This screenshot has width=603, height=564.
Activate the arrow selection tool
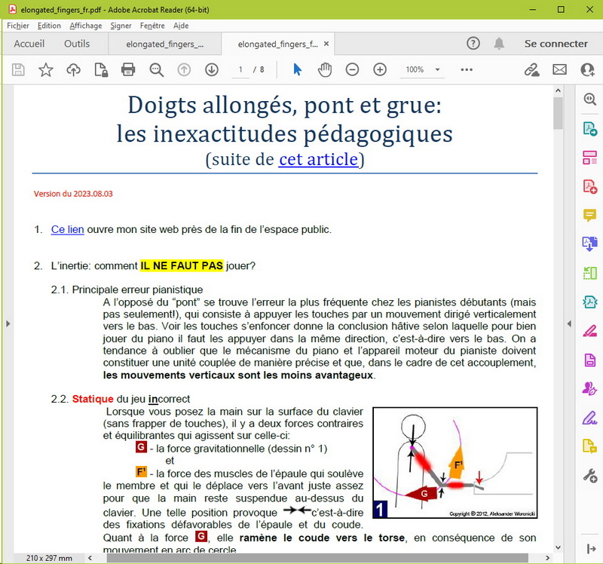(297, 69)
